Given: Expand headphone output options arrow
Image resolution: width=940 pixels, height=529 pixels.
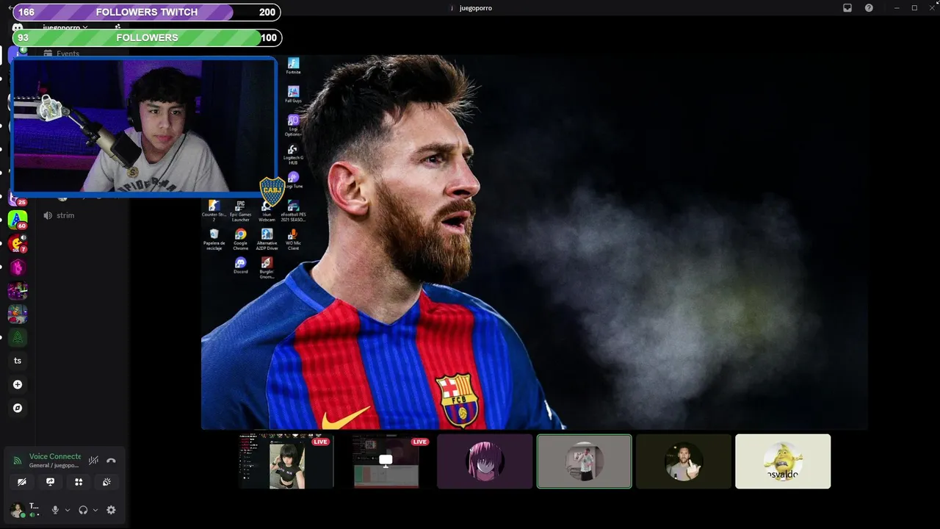Looking at the screenshot, I should [x=95, y=510].
